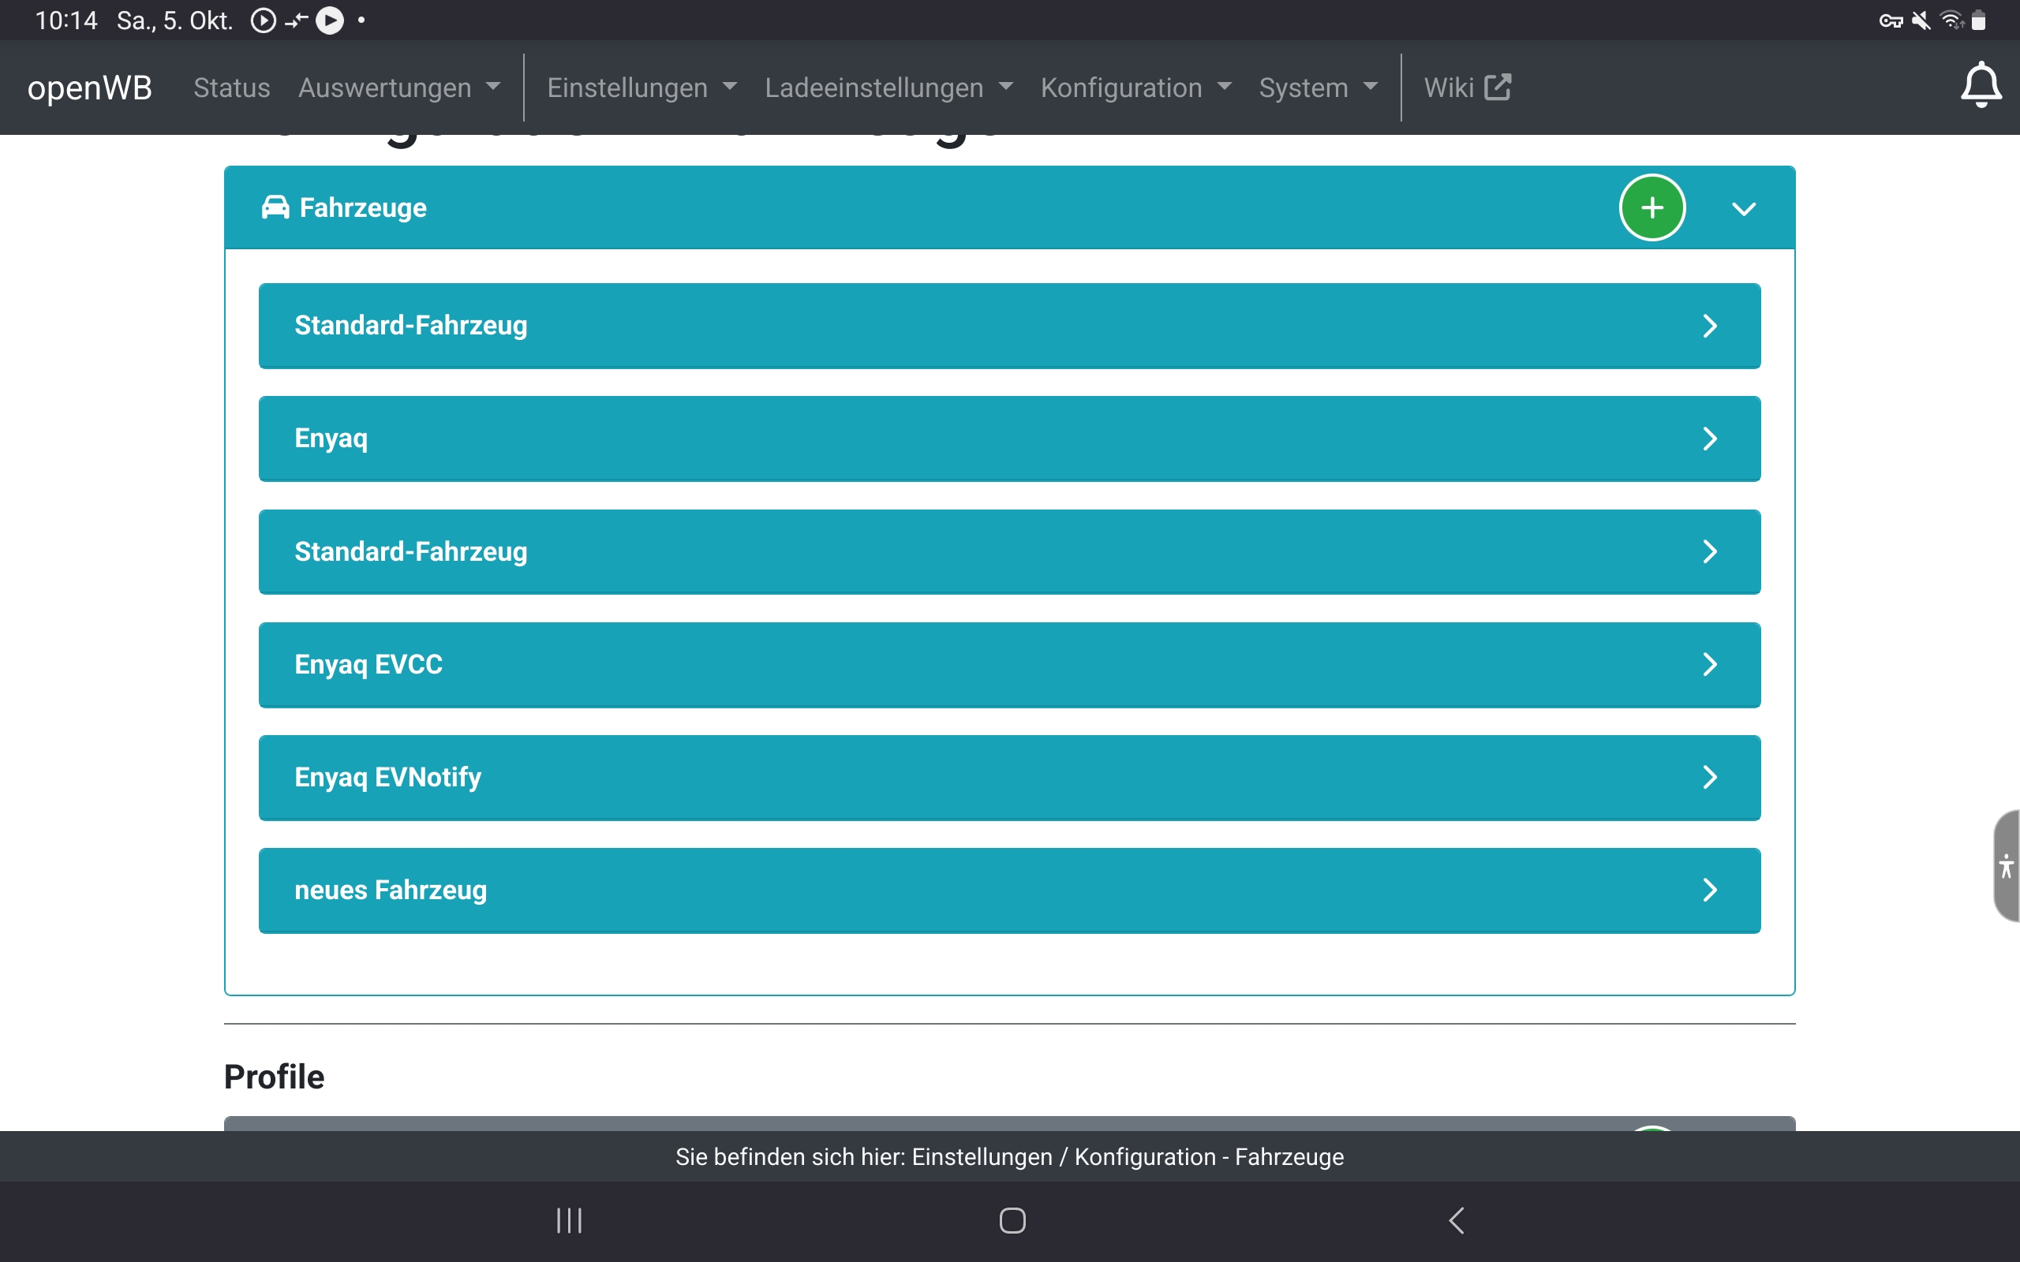2020x1262 pixels.
Task: Open the notifications bell icon
Action: 1980,86
